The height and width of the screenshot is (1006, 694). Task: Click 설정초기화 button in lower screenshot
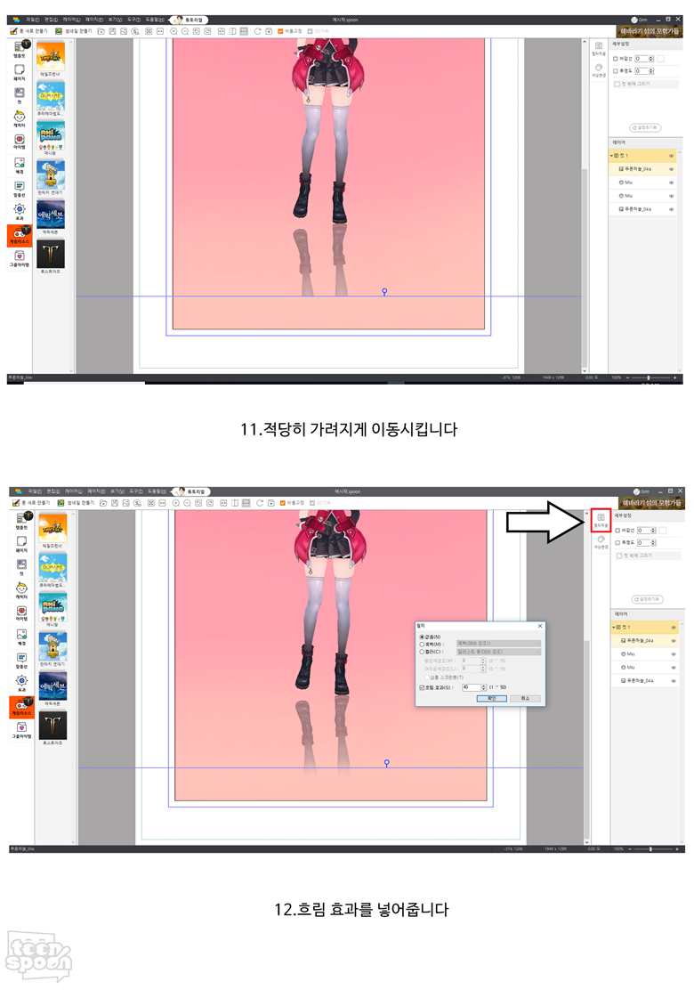coord(648,599)
